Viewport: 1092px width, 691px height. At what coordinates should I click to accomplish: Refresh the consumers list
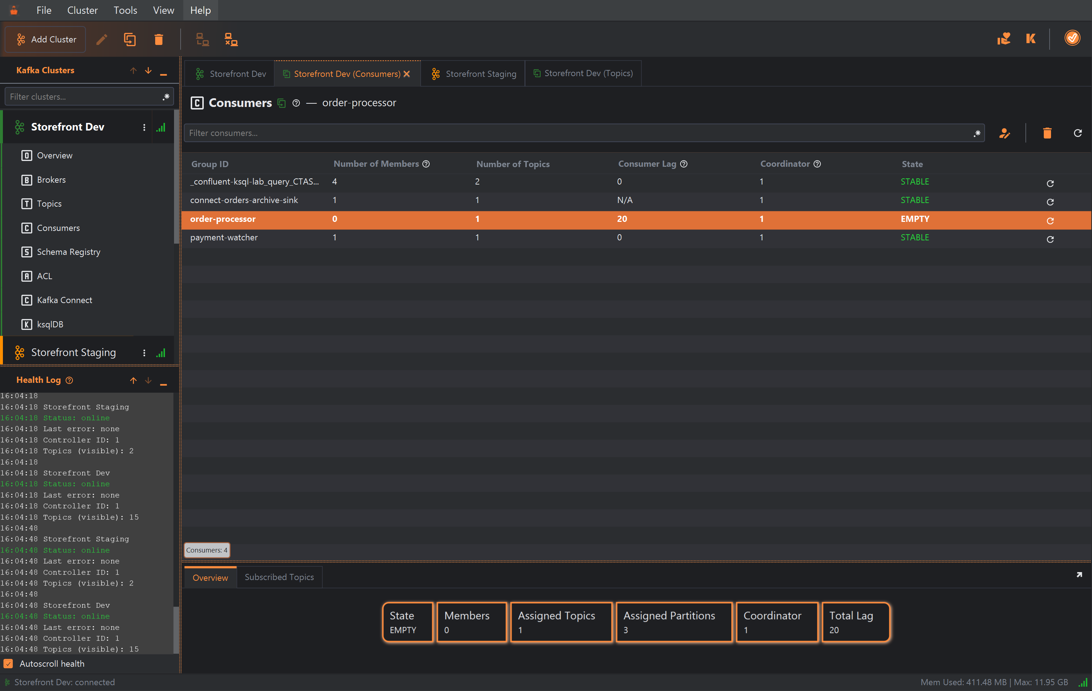pyautogui.click(x=1077, y=133)
